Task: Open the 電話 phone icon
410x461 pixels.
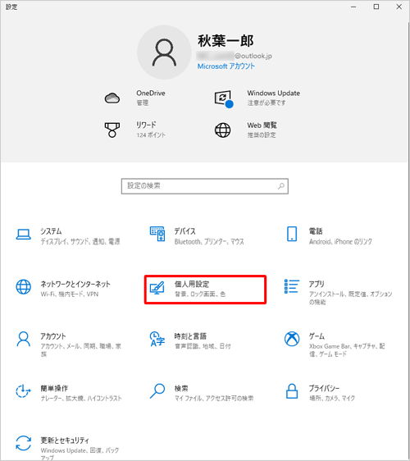Action: 292,234
